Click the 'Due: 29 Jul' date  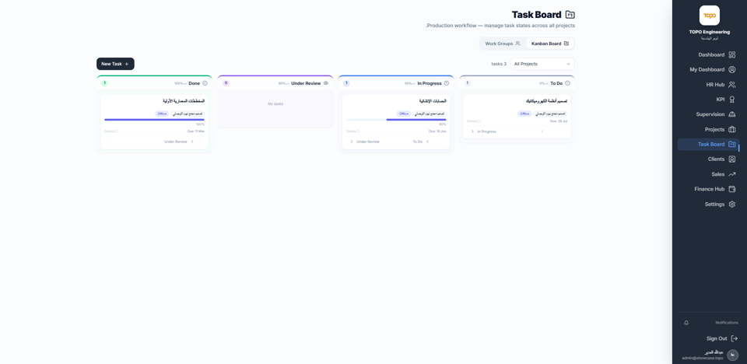(559, 121)
